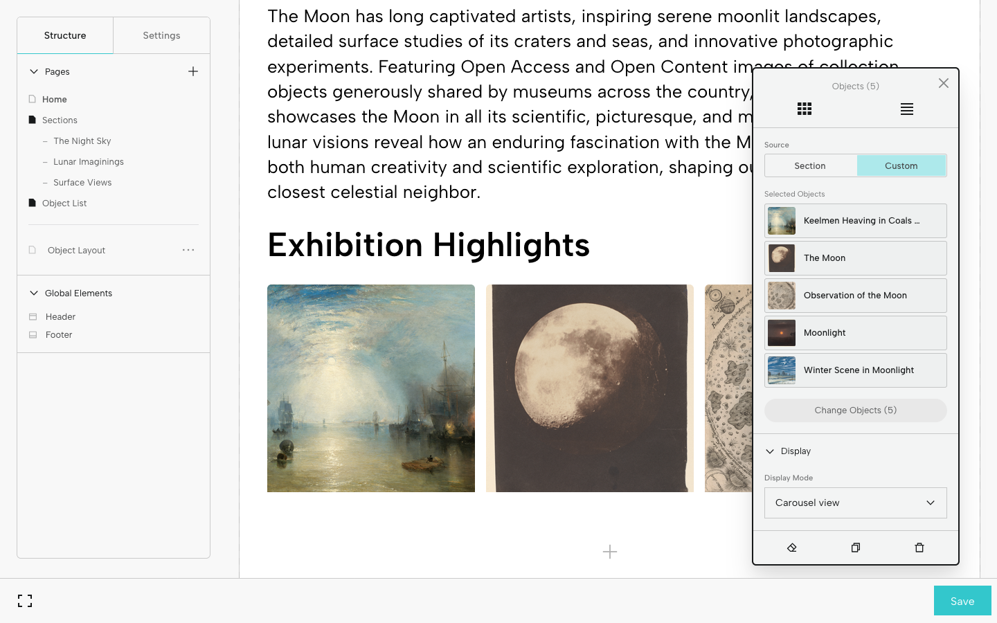Collapse the Global Elements group
The height and width of the screenshot is (623, 997).
coord(34,294)
